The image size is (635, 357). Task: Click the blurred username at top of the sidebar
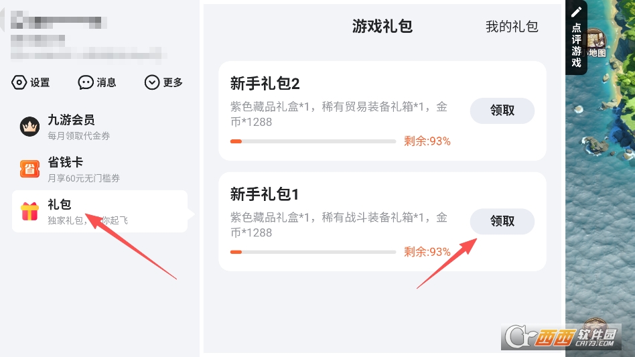[x=59, y=20]
